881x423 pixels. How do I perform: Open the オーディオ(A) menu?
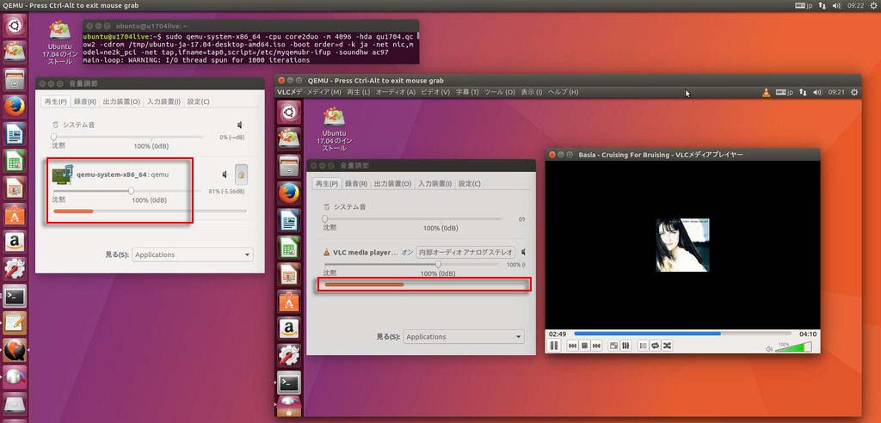[x=396, y=92]
